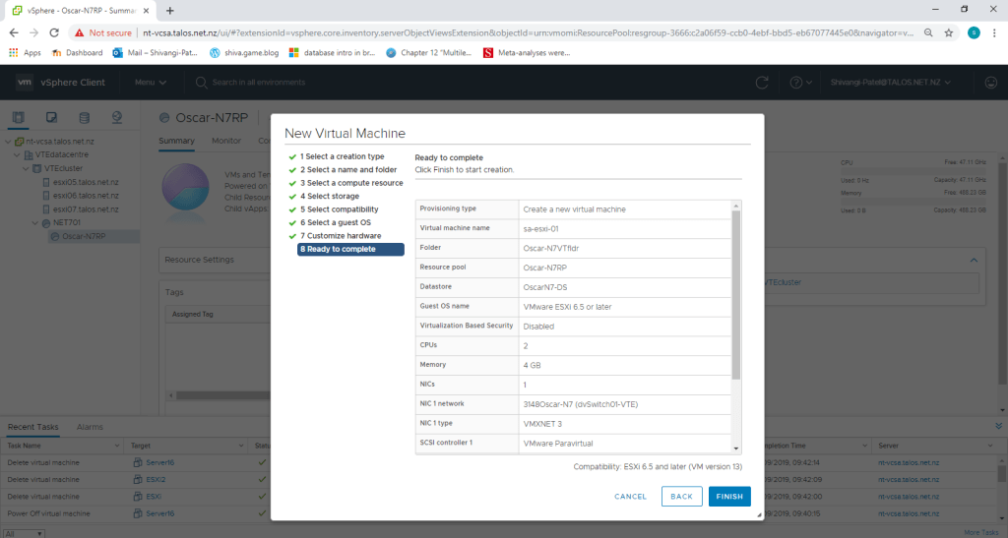Open the help dropdown menu

(x=801, y=83)
